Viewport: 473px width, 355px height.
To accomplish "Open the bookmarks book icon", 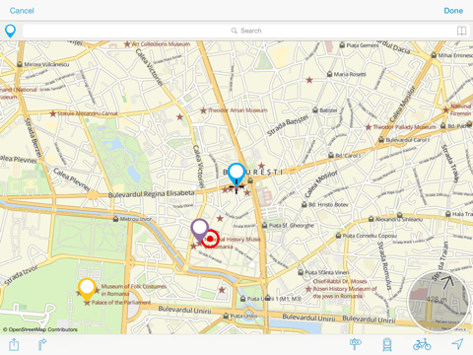I will (x=461, y=31).
